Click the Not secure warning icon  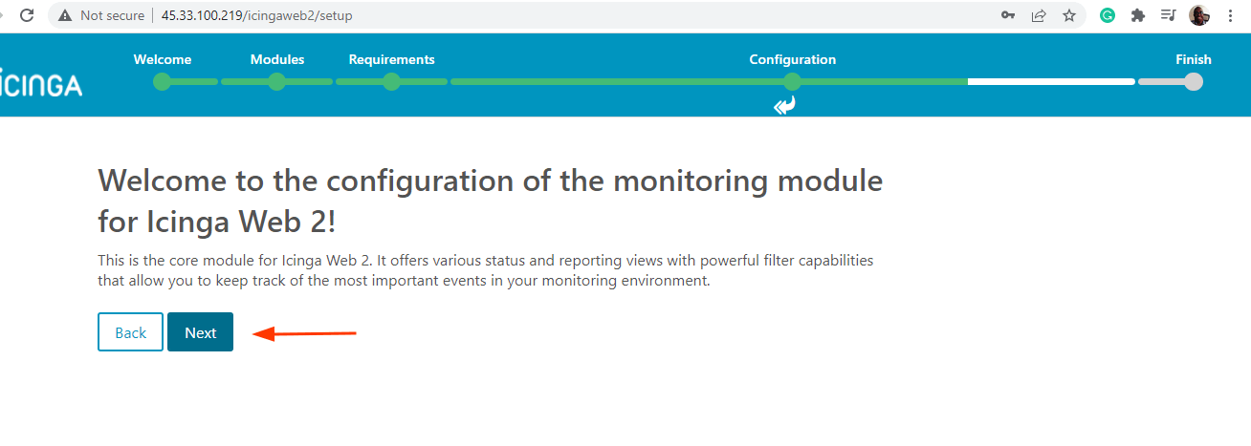[65, 15]
